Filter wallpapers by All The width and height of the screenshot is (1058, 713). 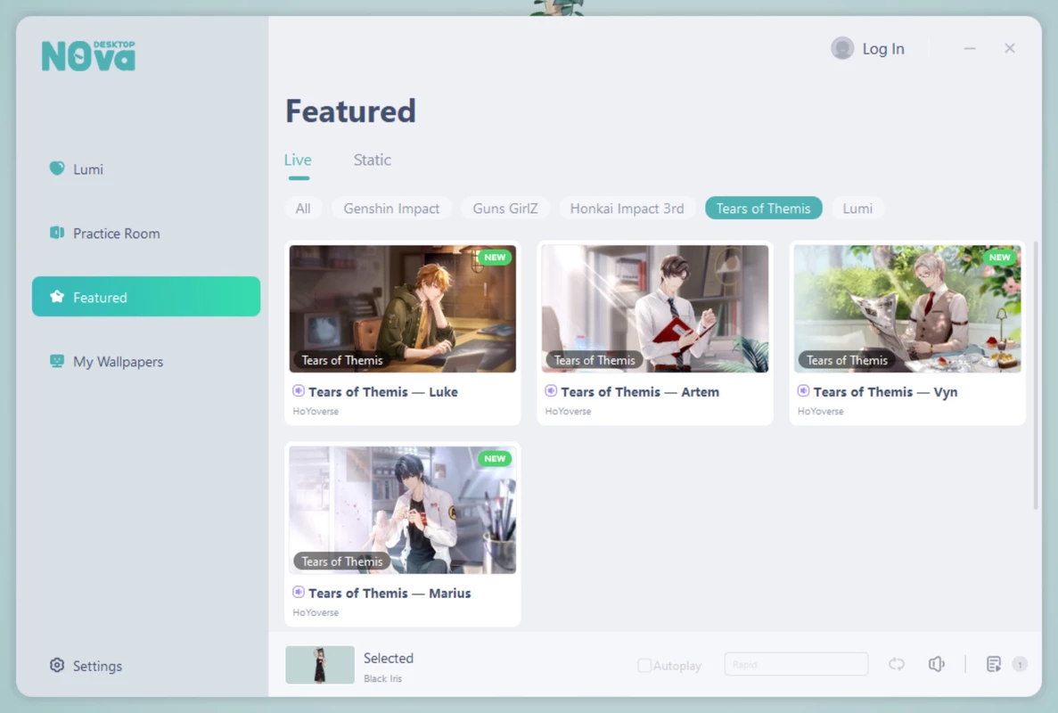(303, 209)
